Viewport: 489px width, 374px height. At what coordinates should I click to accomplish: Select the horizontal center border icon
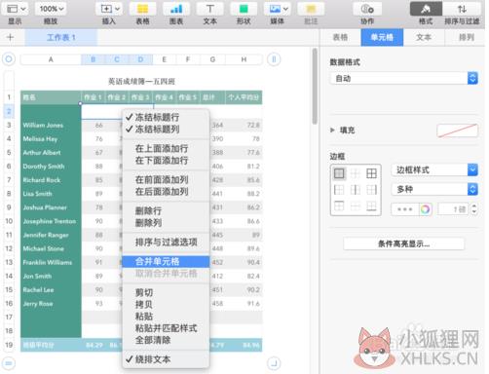356,206
